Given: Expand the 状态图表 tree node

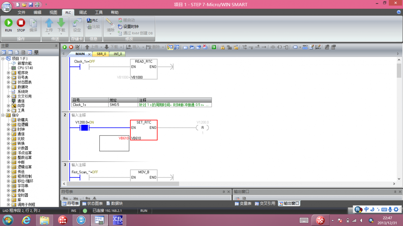Looking at the screenshot, I should 9,82.
